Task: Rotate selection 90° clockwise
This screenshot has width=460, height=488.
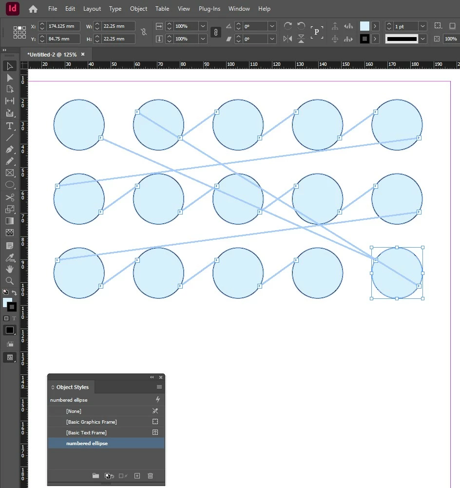Action: coord(287,26)
